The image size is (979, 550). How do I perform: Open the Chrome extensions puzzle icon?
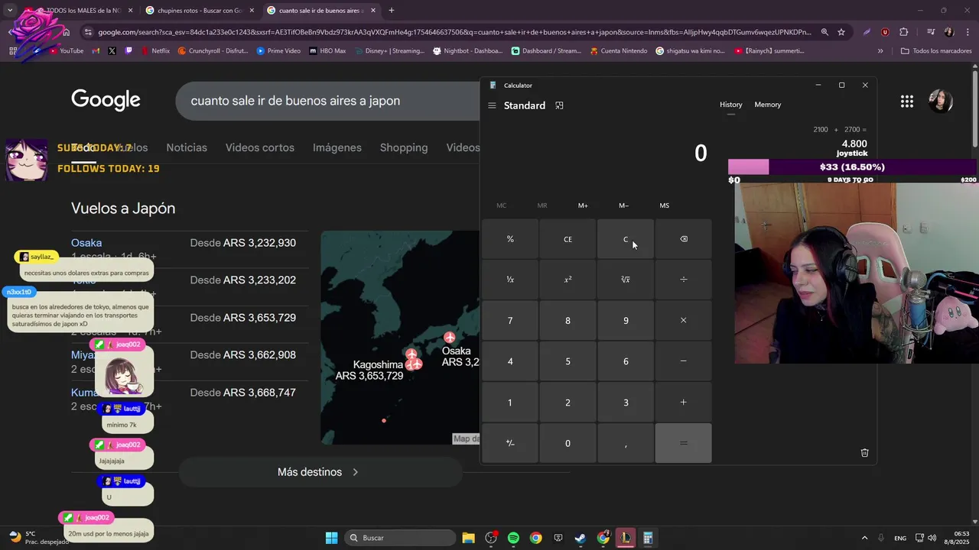coord(903,32)
